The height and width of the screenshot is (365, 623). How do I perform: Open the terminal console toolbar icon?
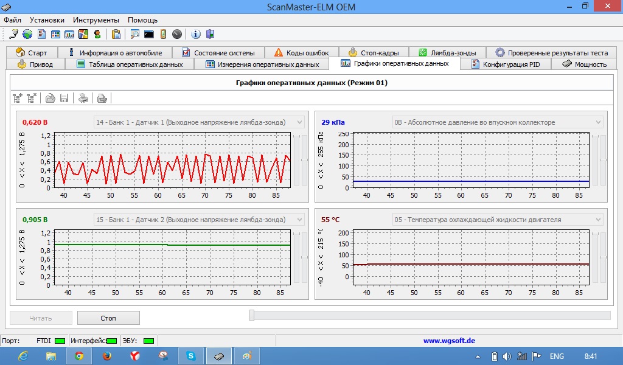coord(148,34)
